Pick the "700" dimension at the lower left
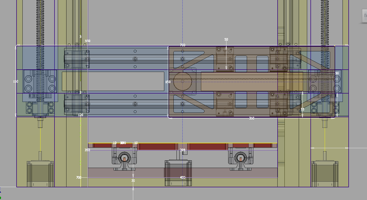The height and width of the screenshot is (200, 367). pyautogui.click(x=79, y=177)
